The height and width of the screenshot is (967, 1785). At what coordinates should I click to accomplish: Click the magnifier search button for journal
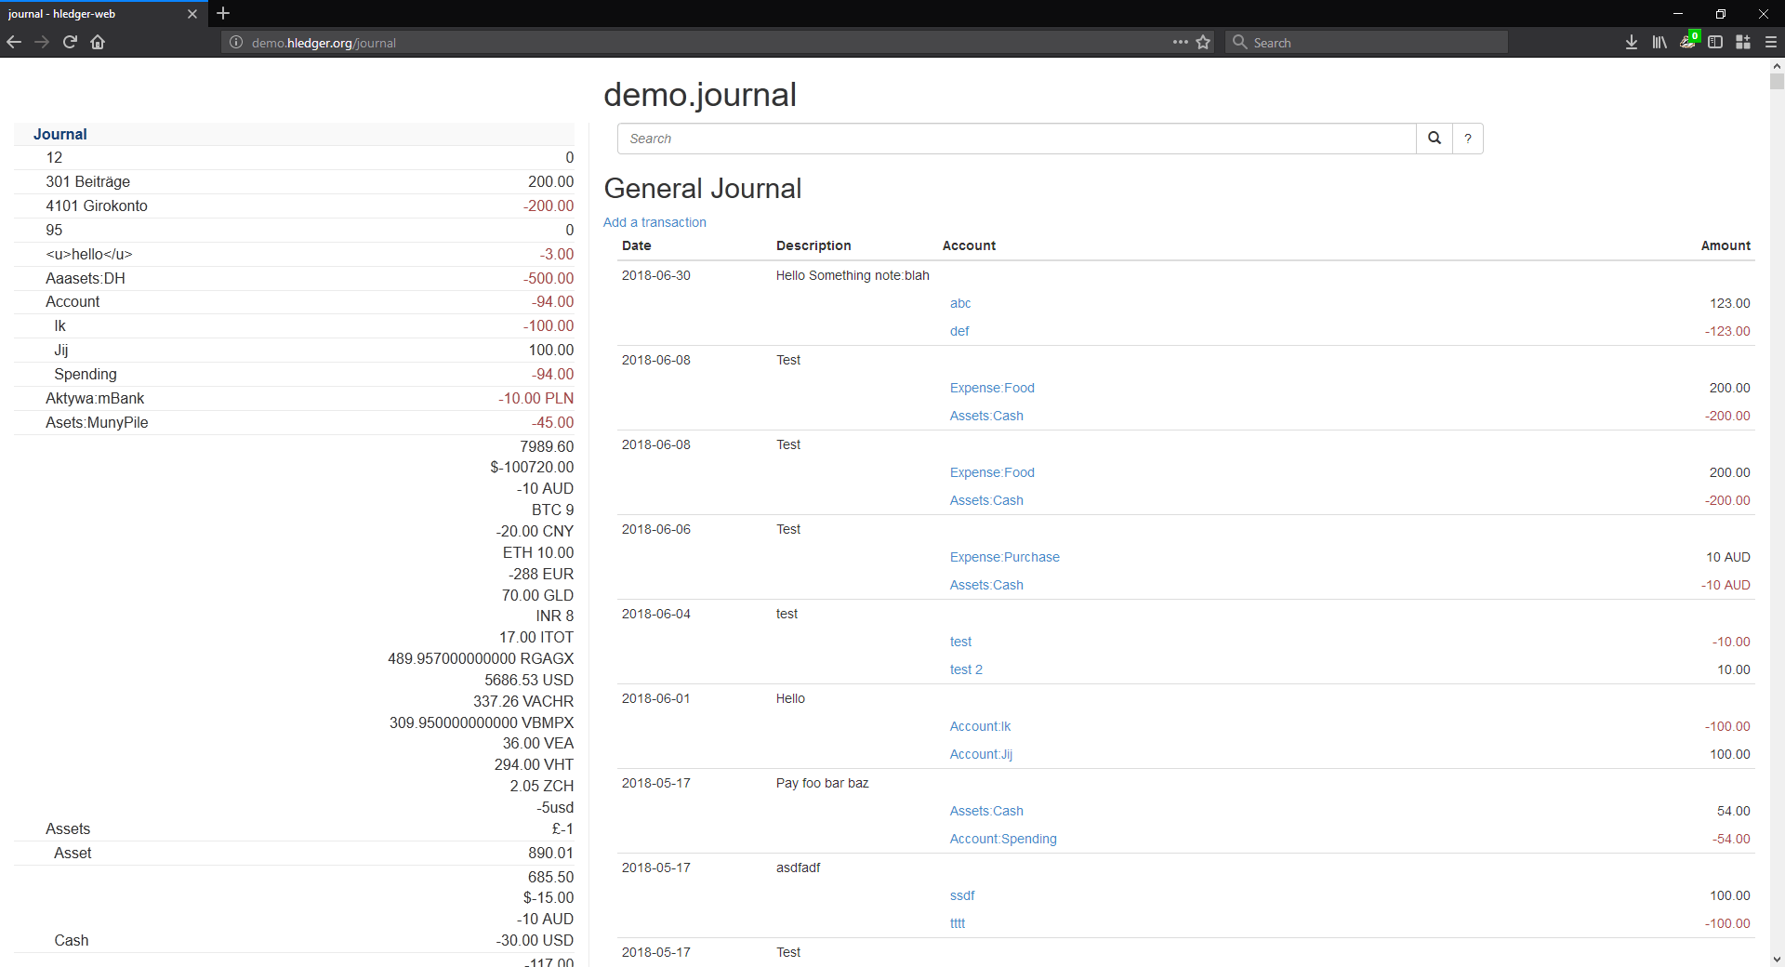[1434, 139]
